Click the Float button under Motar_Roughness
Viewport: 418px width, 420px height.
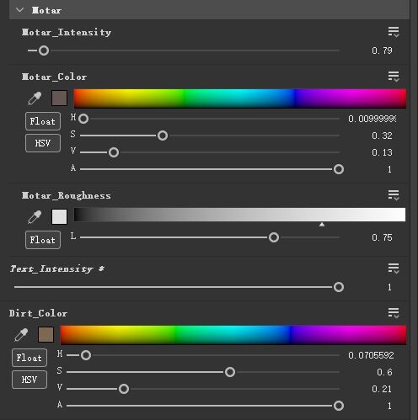click(x=43, y=240)
